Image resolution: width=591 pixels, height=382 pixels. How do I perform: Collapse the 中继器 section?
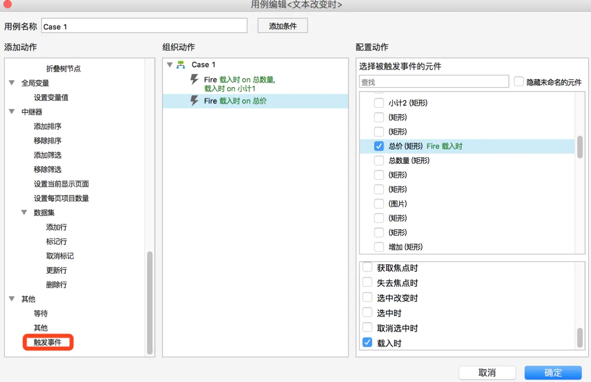tap(11, 112)
